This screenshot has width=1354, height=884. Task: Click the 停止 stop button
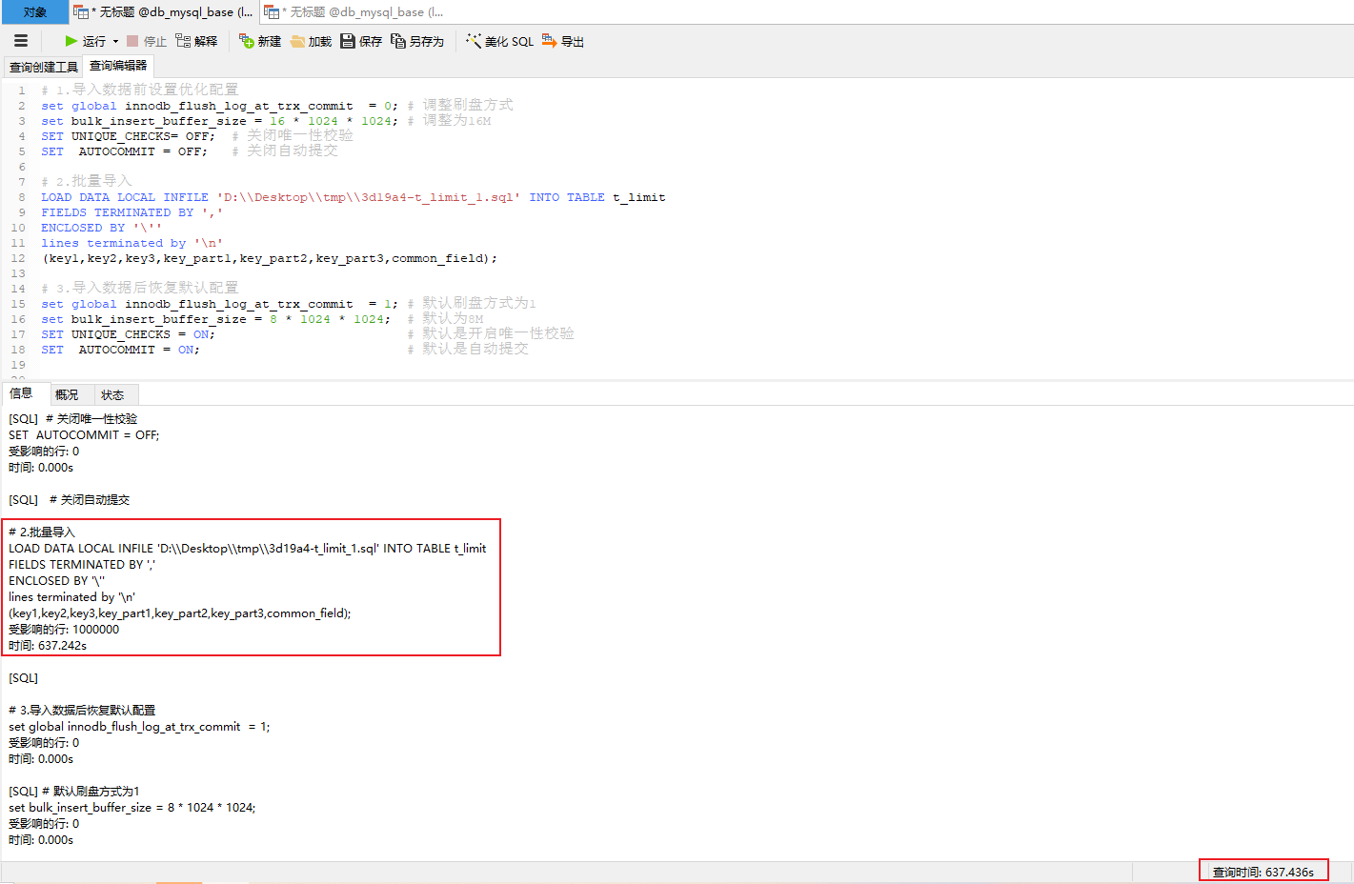147,41
